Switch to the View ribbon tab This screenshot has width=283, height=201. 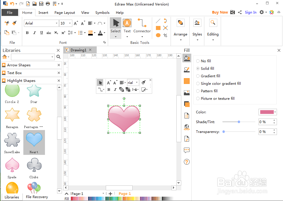pyautogui.click(x=85, y=13)
